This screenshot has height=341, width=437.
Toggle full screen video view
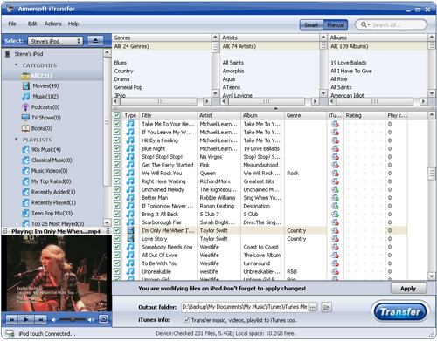point(103,319)
